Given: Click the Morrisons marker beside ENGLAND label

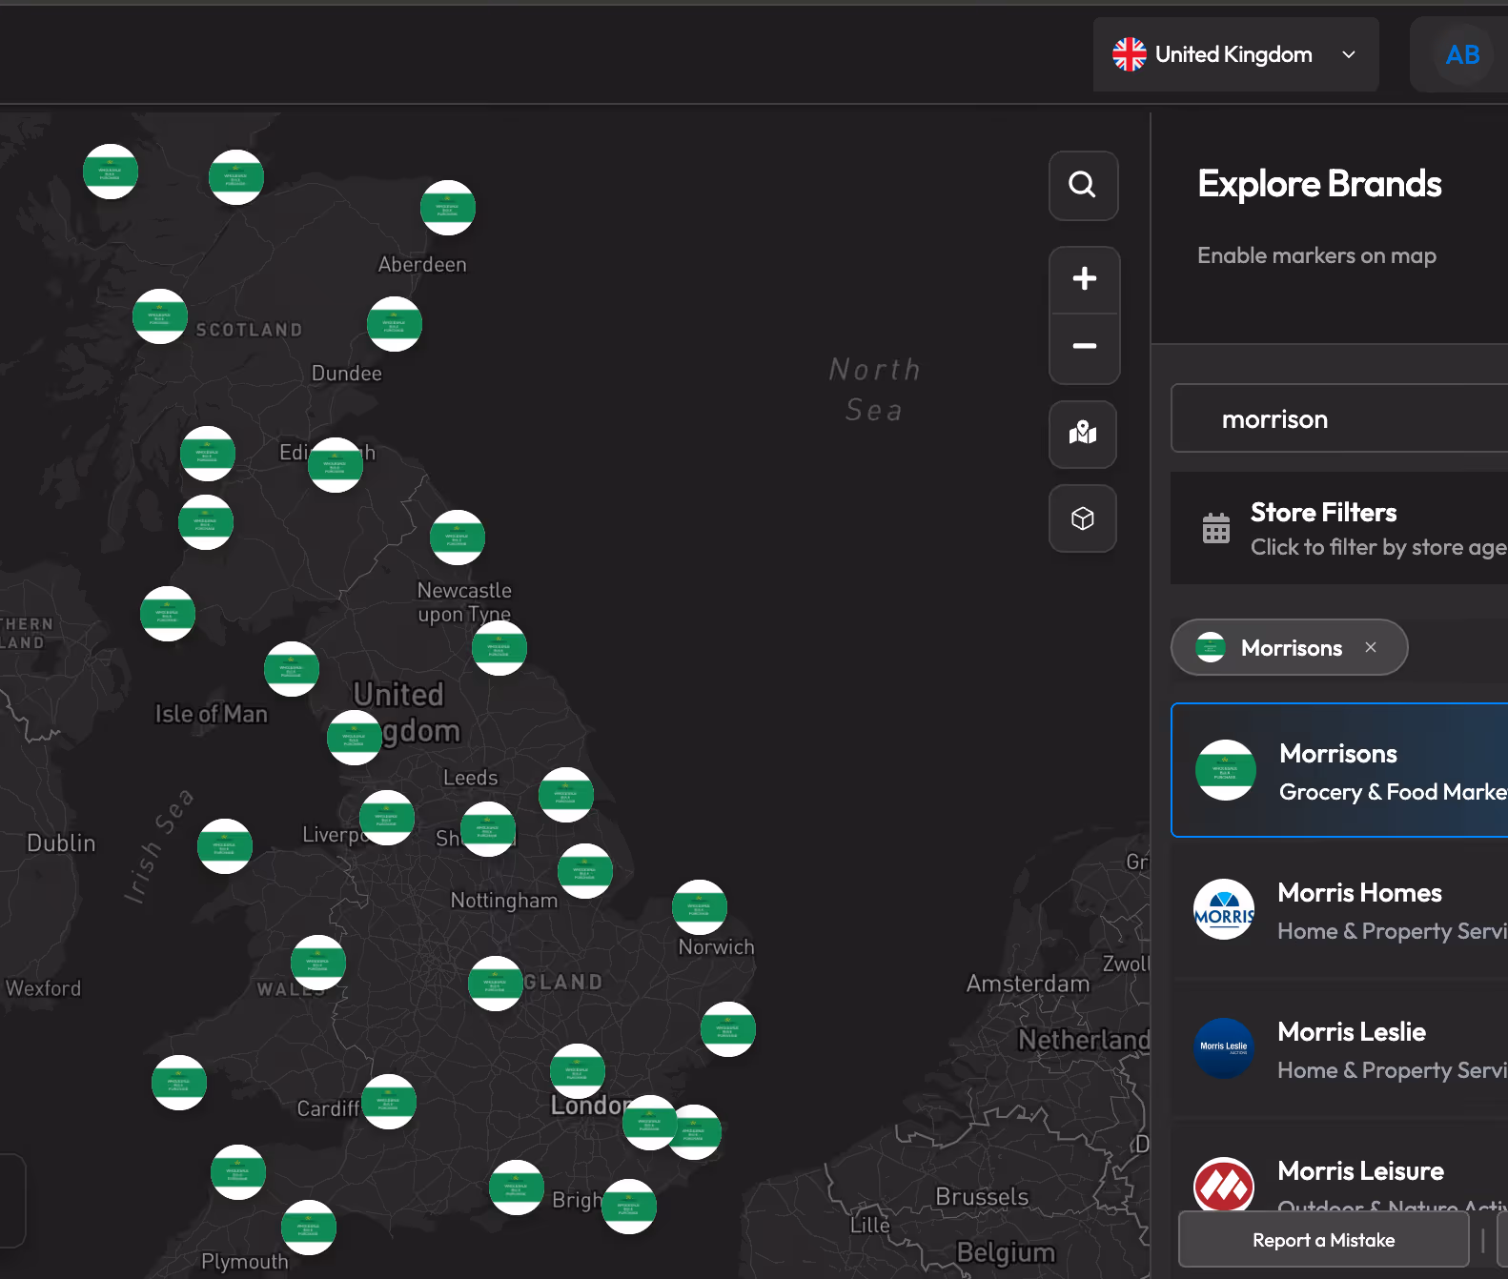Looking at the screenshot, I should [496, 984].
